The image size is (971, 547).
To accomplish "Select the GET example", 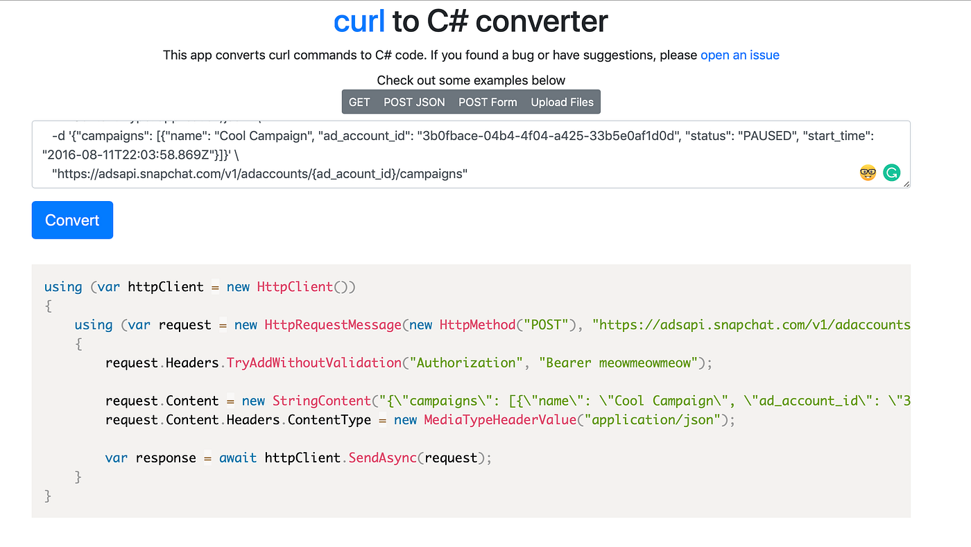I will (359, 101).
